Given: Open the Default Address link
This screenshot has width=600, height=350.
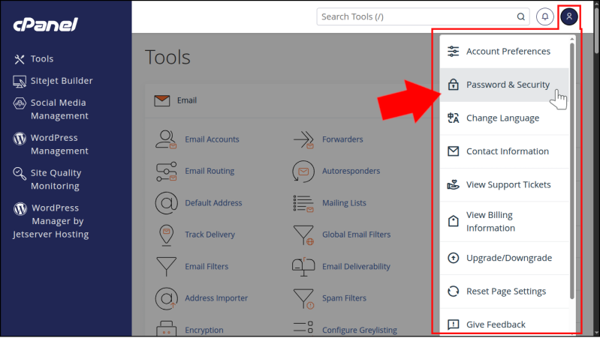Looking at the screenshot, I should pyautogui.click(x=213, y=203).
